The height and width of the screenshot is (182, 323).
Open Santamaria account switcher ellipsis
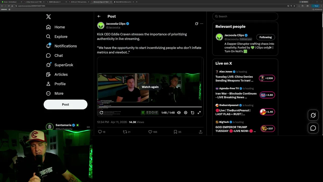(x=88, y=127)
